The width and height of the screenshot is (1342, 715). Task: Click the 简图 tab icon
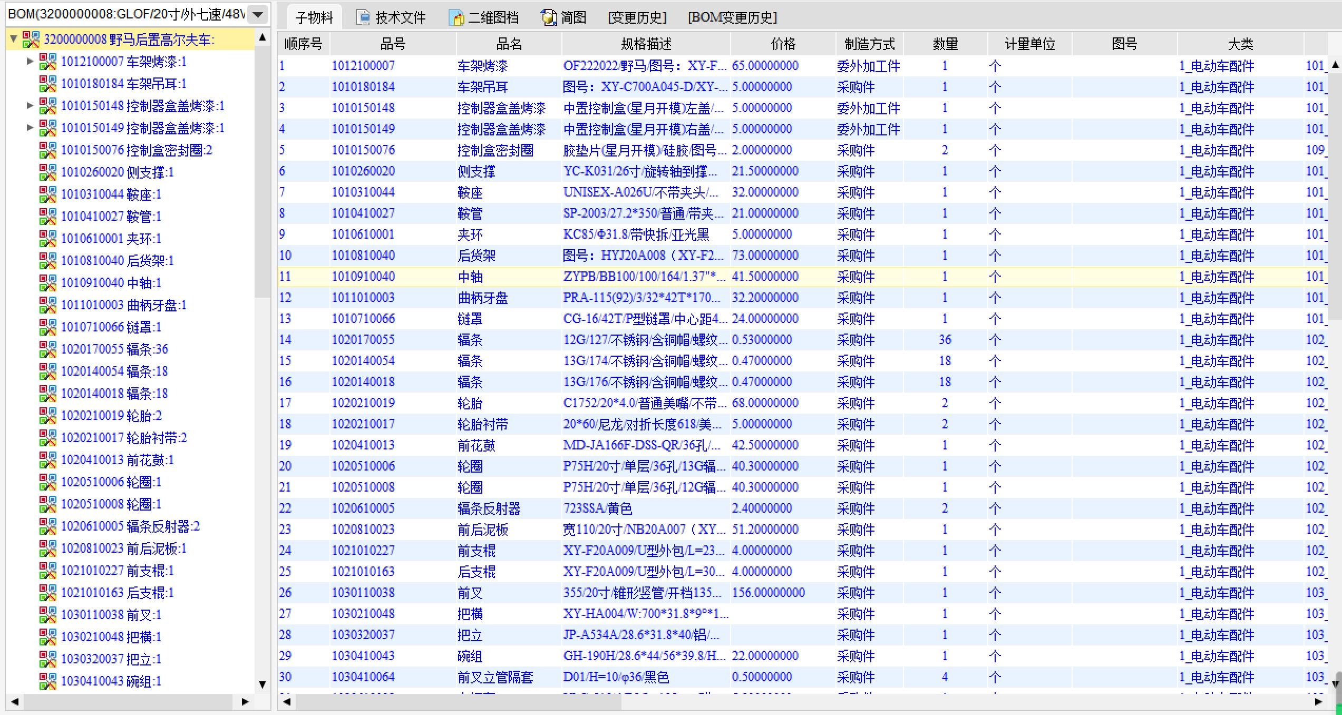549,17
